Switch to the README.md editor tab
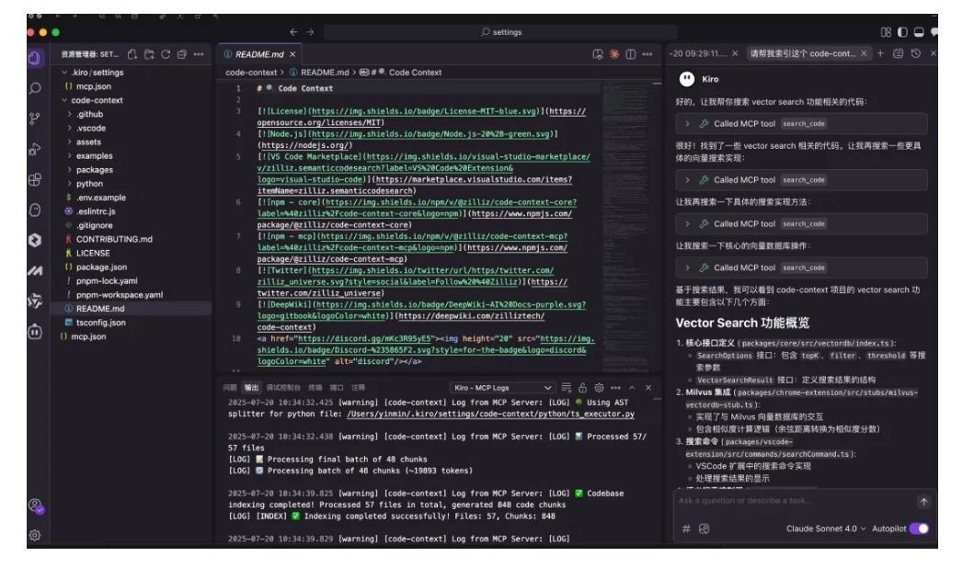Viewport: 974px width, 568px height. pos(259,54)
